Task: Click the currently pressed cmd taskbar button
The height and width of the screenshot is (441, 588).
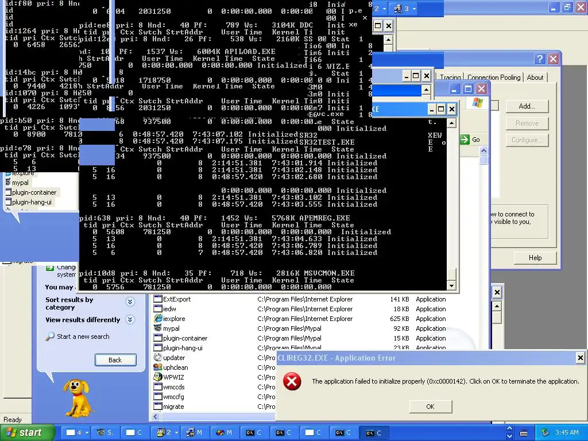Action: [x=373, y=433]
